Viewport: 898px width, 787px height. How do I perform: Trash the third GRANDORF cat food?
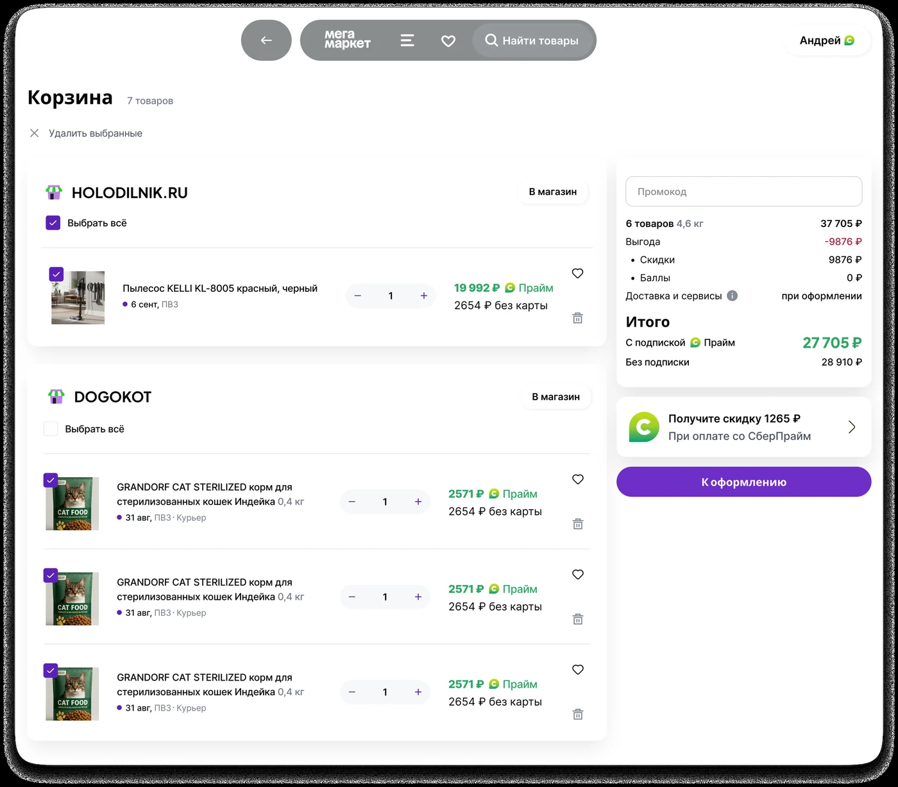pos(578,715)
